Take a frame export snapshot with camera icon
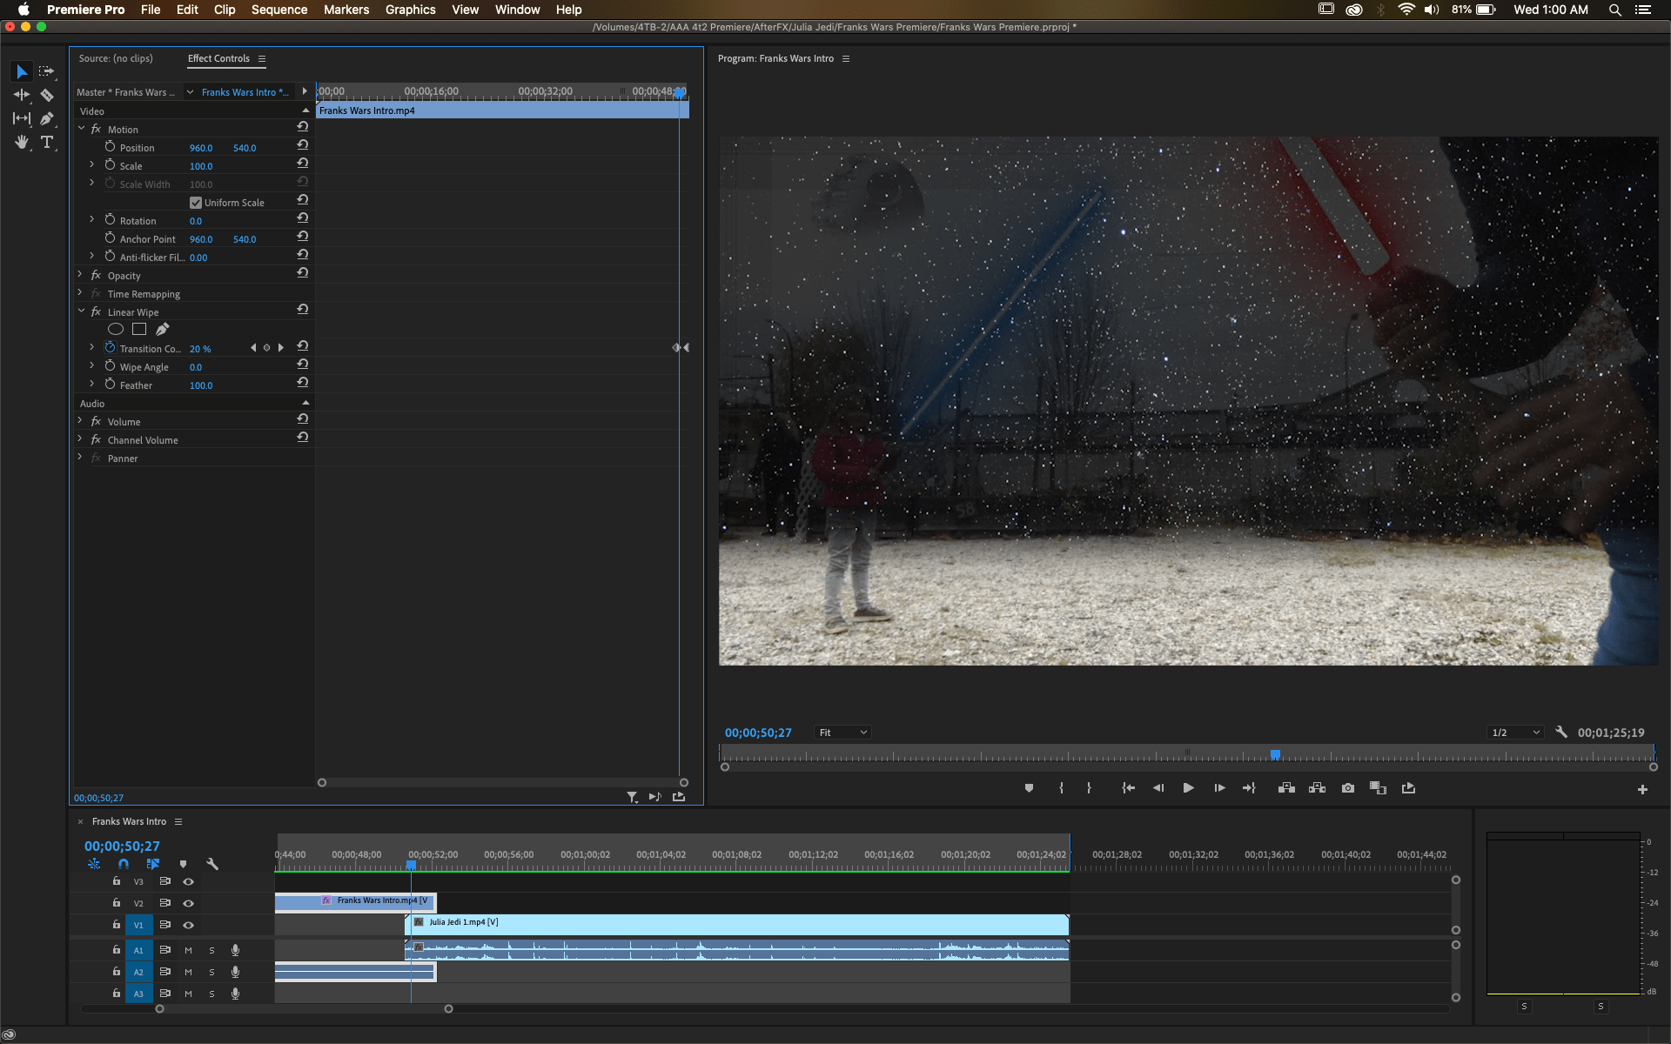 coord(1348,788)
